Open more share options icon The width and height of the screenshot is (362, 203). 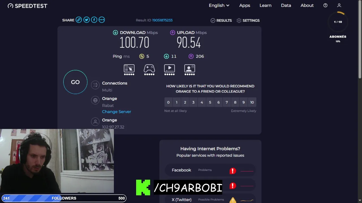[x=102, y=20]
